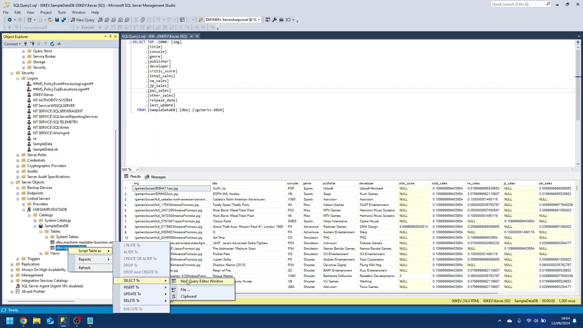Screen dimensions: 583x328
Task: Open the UPDATE To submenu
Action: [141, 294]
